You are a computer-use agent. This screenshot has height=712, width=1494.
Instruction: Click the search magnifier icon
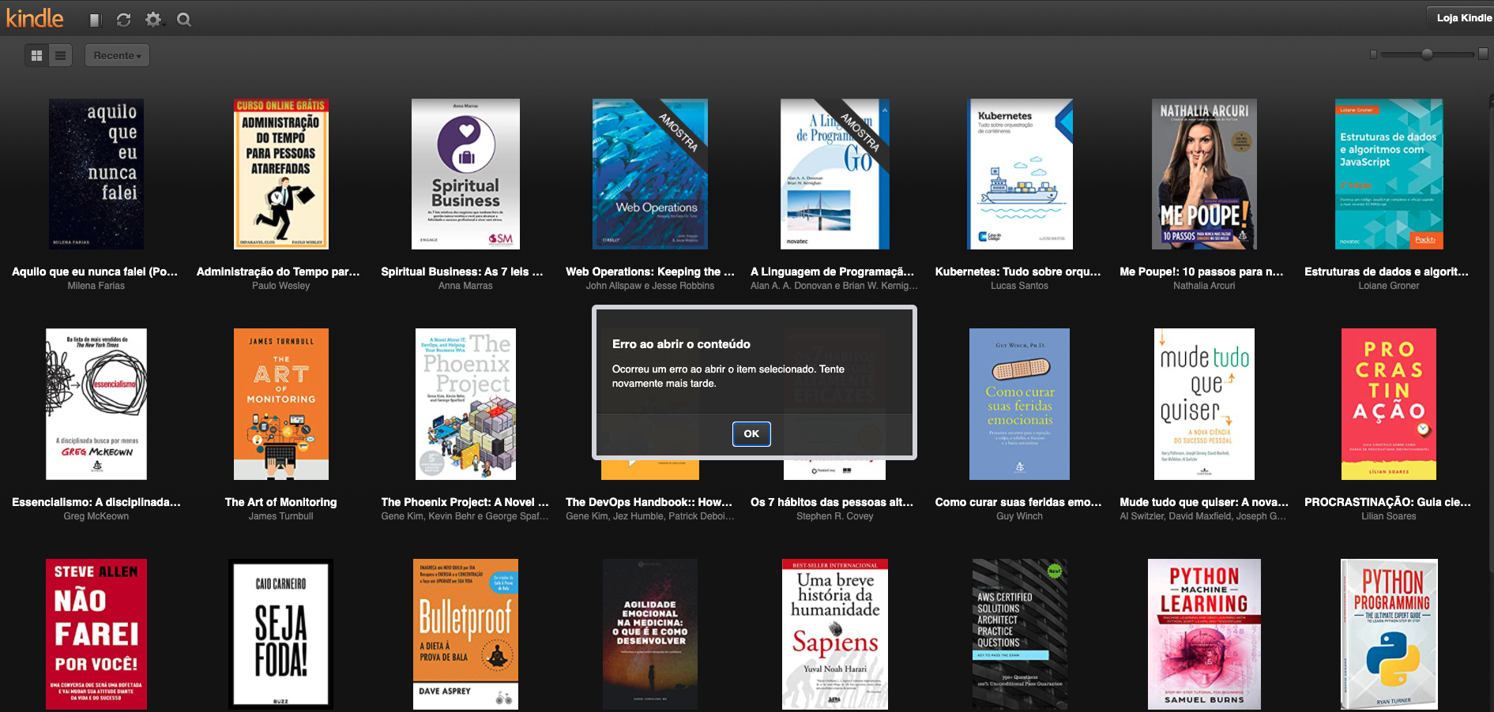184,20
